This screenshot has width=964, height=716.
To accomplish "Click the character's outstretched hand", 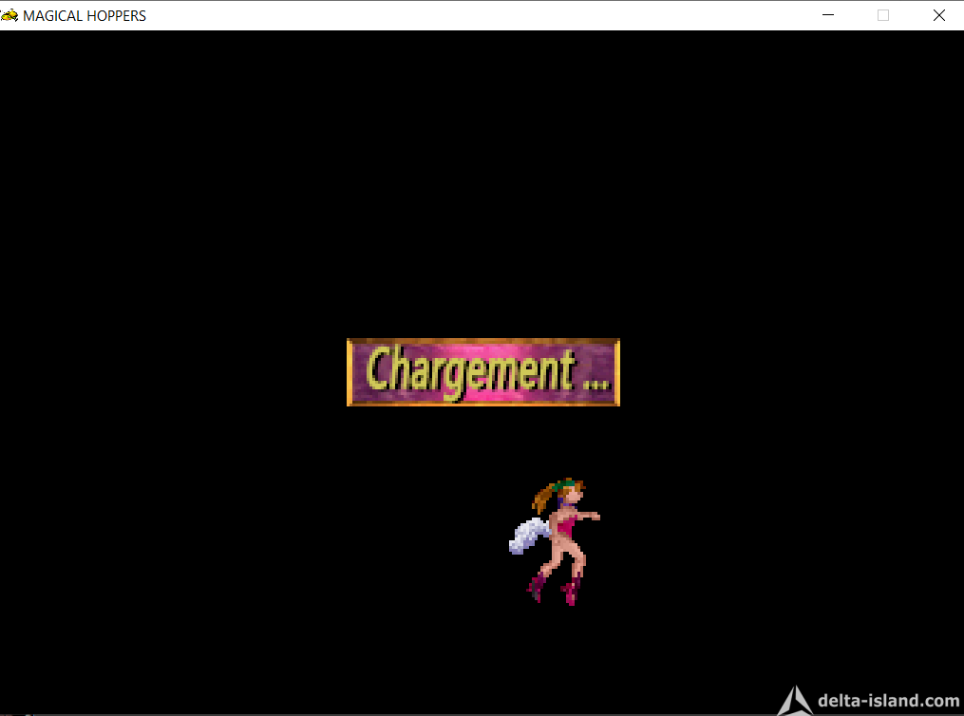I will coord(594,517).
